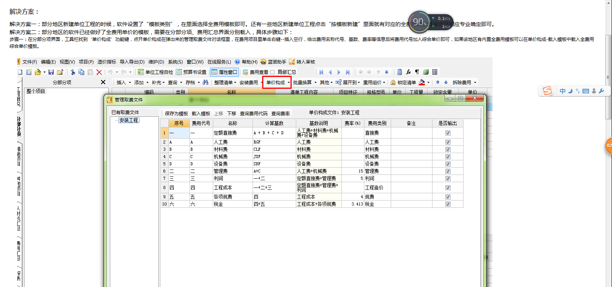Toggle output checkbox for 机械费 row
Screen dimensions: 612x287
[x=448, y=157]
